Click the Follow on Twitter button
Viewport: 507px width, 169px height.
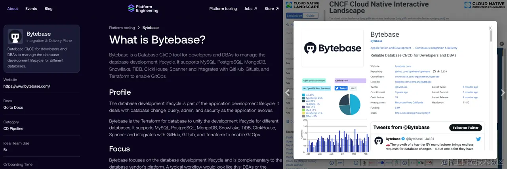pyautogui.click(x=465, y=128)
